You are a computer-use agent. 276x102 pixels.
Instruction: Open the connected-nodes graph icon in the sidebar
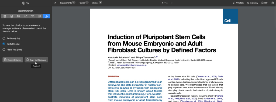32,16
